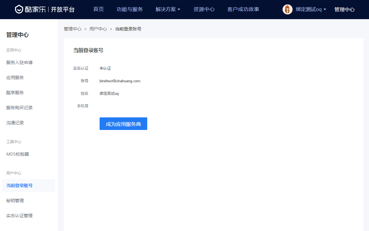Click 管理中心 in the top bar

344,9
